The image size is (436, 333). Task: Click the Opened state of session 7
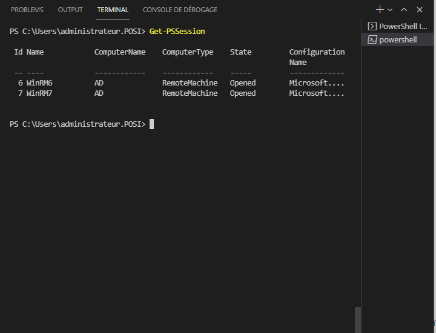point(243,93)
